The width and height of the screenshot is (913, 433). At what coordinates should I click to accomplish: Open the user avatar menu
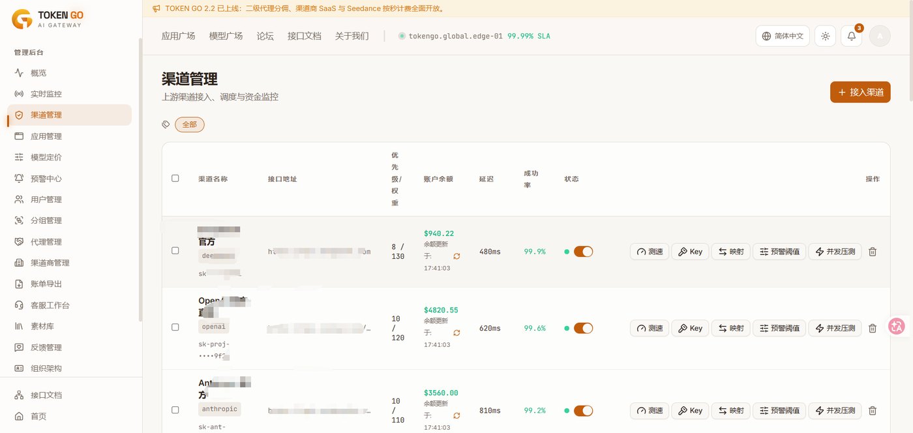click(880, 36)
